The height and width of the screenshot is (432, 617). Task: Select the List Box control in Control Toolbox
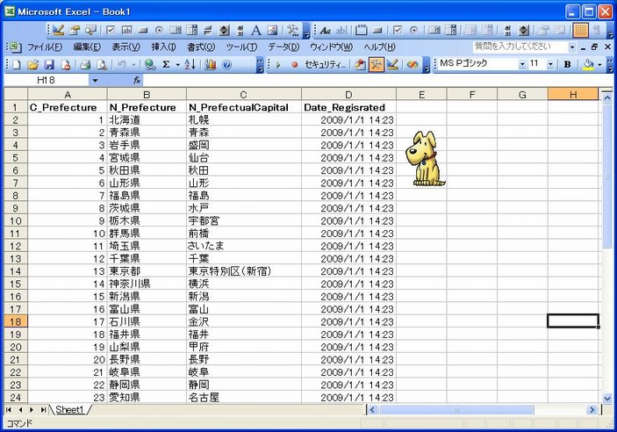click(x=176, y=31)
